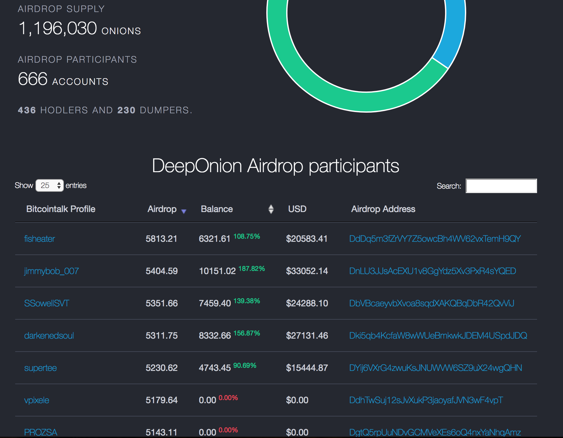The width and height of the screenshot is (563, 438).
Task: Click the 1,196,030 ONIONS supply figure
Action: [80, 29]
